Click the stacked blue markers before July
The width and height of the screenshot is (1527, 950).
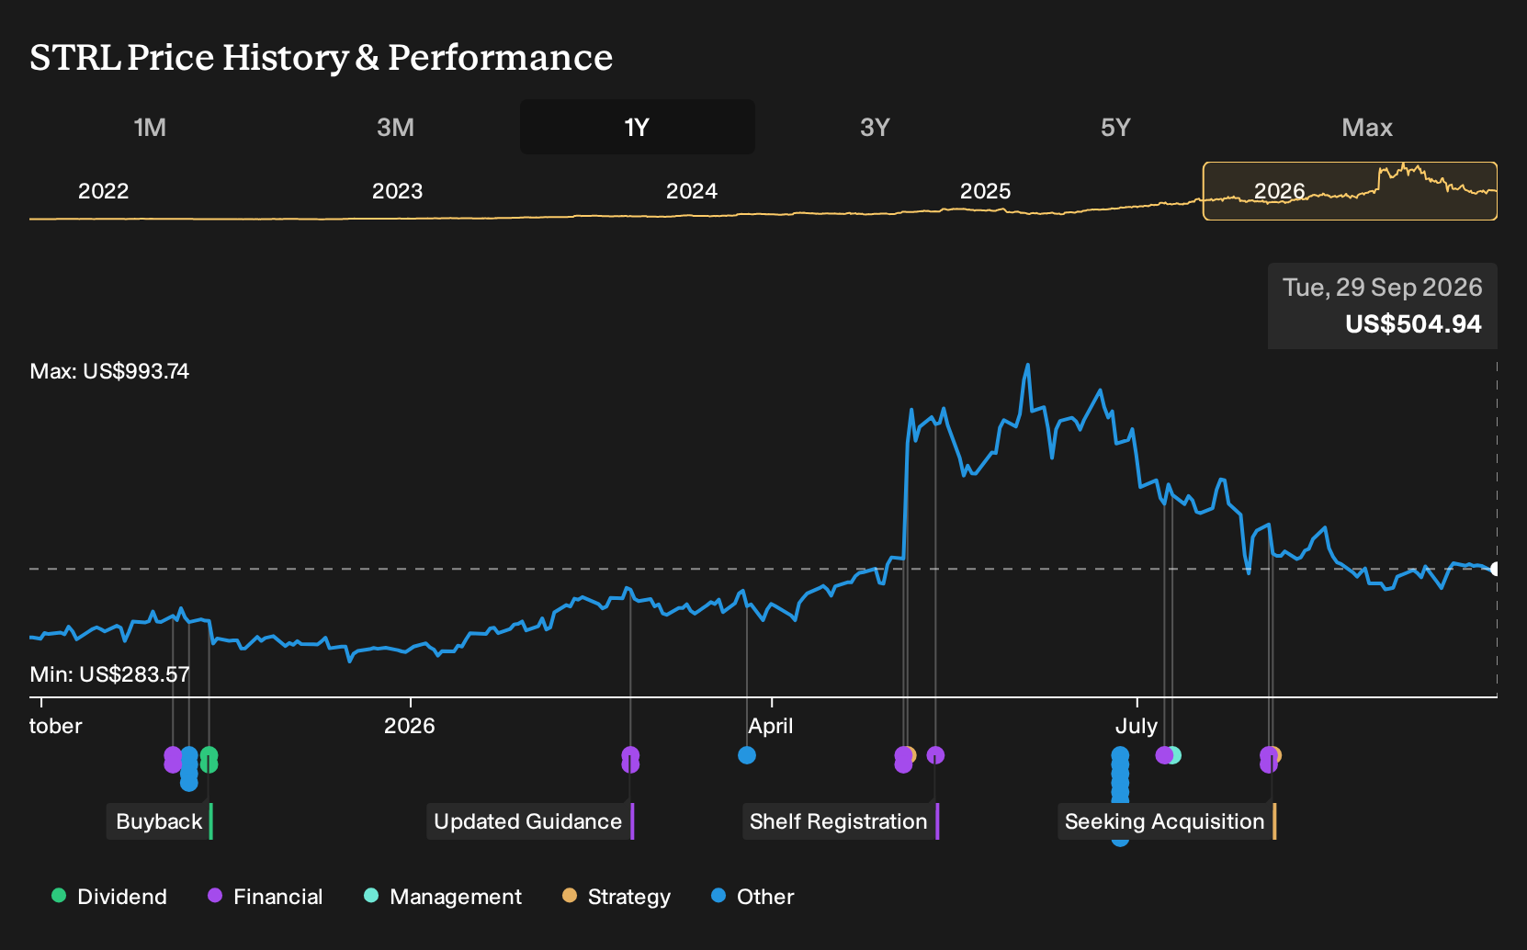click(x=1120, y=795)
